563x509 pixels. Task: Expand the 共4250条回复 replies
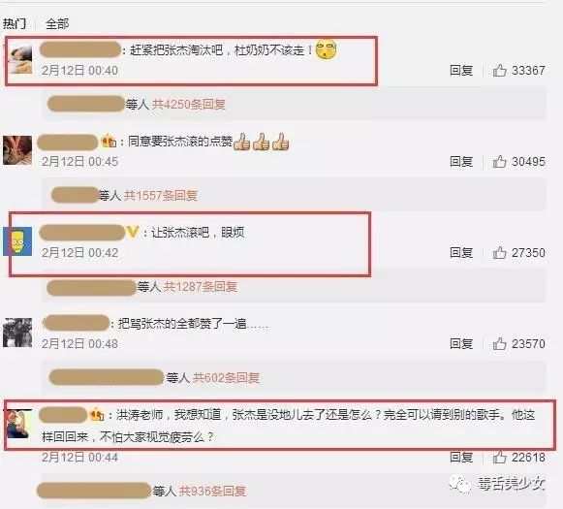(189, 105)
